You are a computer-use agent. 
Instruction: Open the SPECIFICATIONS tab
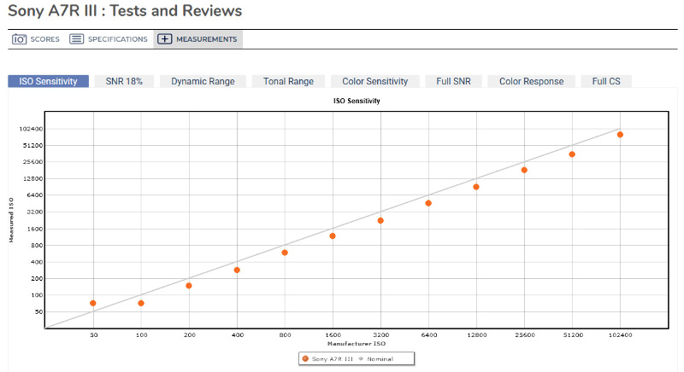coord(109,39)
